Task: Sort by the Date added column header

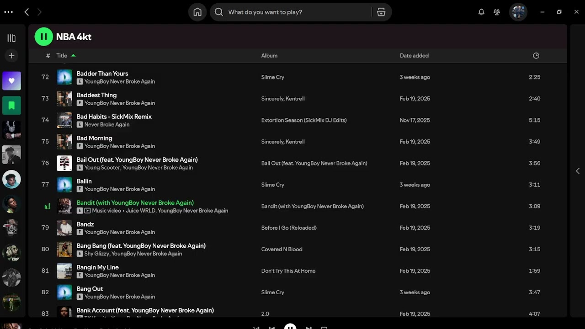Action: click(414, 56)
